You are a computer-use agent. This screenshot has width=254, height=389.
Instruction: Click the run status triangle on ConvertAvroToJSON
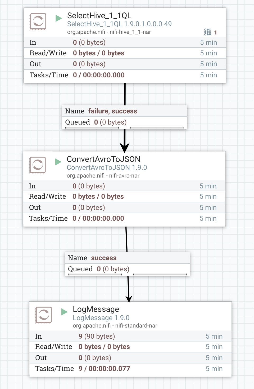(58, 162)
